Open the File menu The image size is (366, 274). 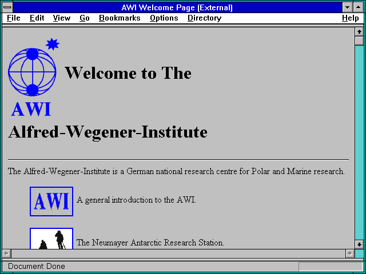(x=14, y=18)
